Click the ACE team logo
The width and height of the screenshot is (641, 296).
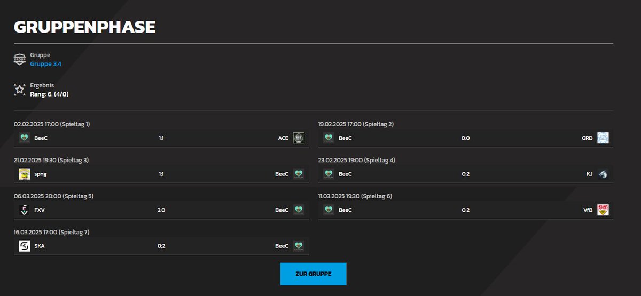(x=299, y=138)
